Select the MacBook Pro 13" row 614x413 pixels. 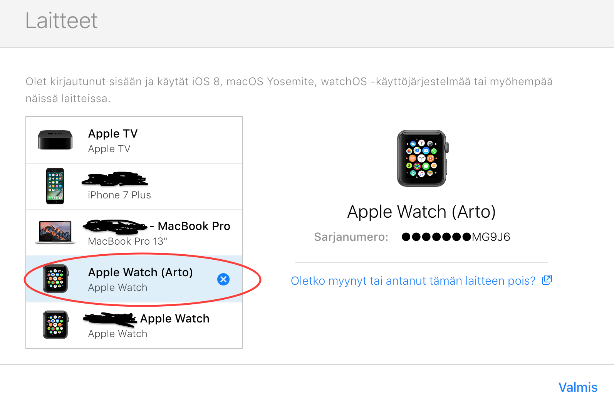(134, 233)
